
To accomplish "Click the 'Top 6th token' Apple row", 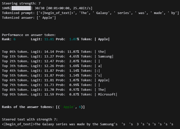I will (x=56, y=80).
